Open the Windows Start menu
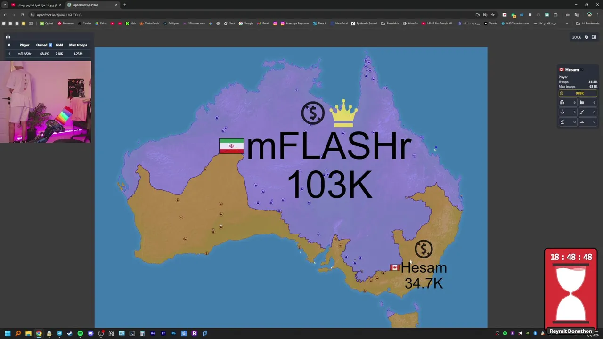The width and height of the screenshot is (603, 339). 8,333
